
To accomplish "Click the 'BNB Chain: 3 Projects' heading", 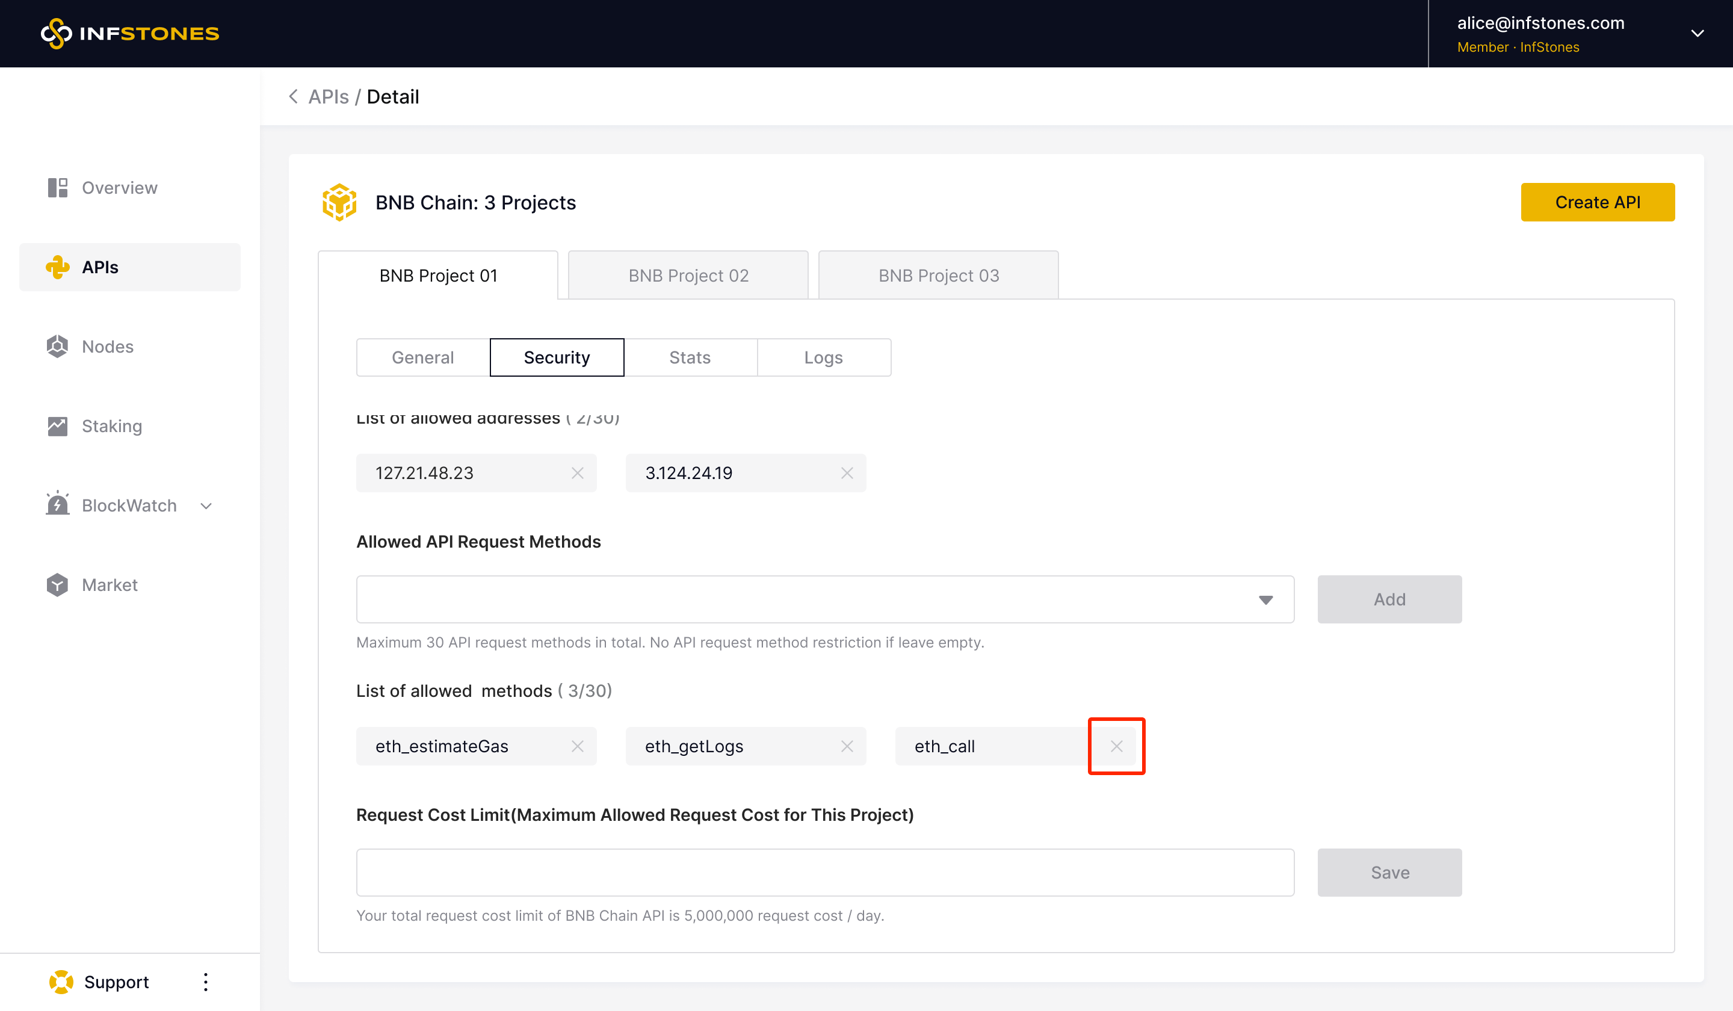I will click(476, 202).
